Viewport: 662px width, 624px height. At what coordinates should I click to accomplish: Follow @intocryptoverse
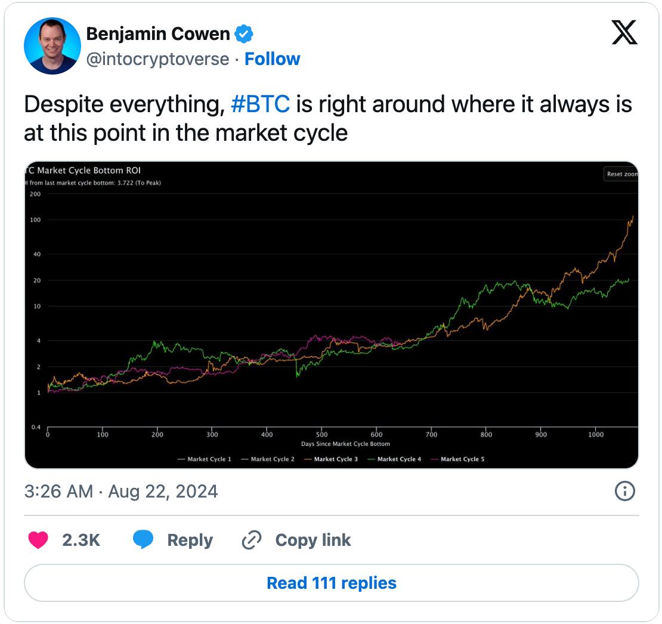tap(273, 59)
